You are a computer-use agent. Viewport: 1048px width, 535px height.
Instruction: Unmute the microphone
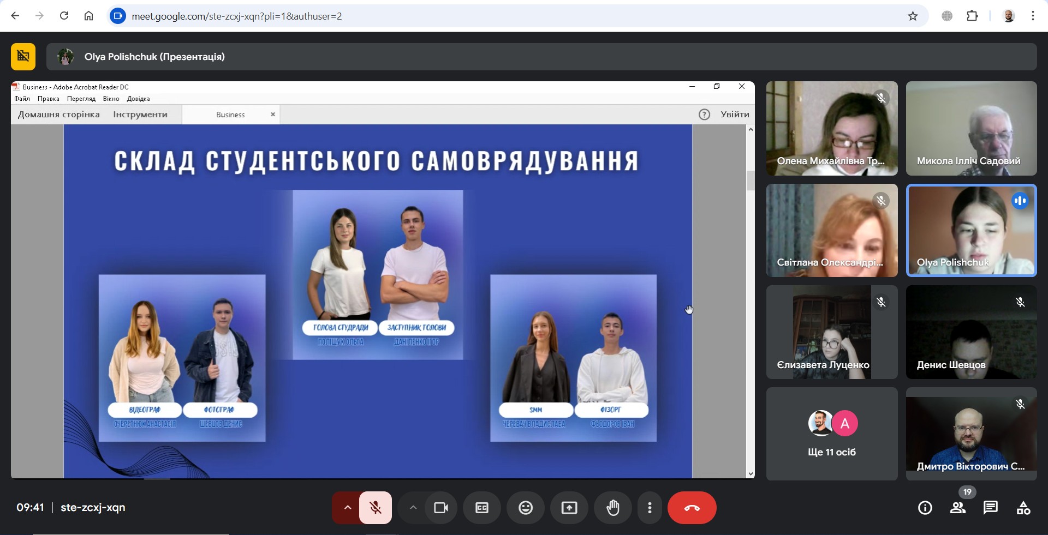[376, 508]
